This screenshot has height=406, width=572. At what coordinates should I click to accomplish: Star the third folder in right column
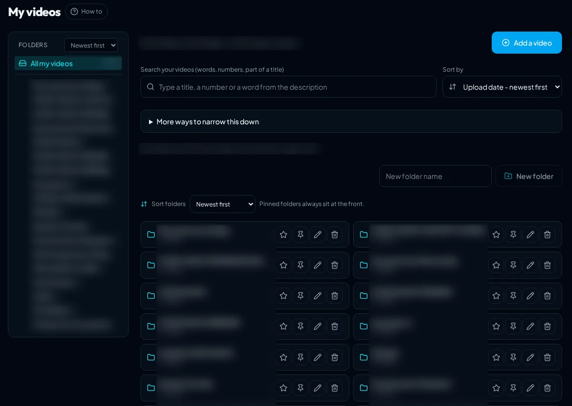[496, 296]
